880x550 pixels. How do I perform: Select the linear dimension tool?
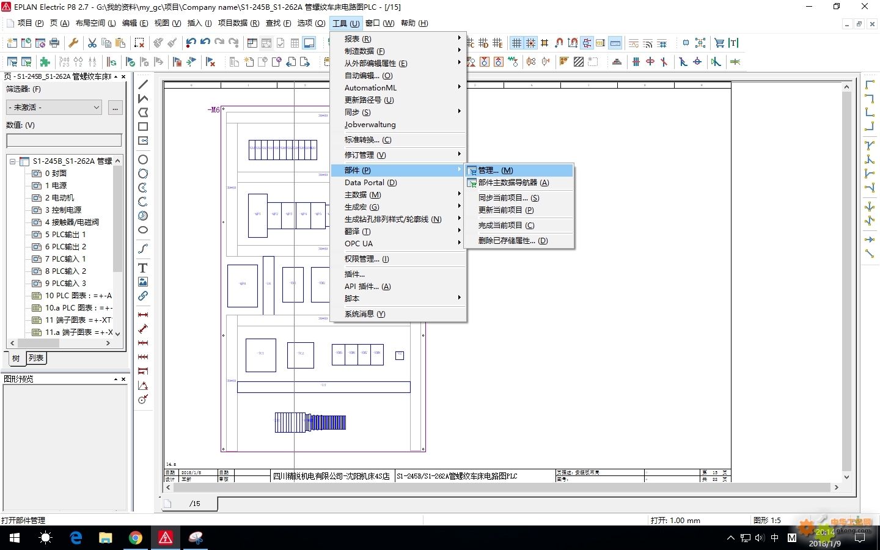(x=143, y=315)
